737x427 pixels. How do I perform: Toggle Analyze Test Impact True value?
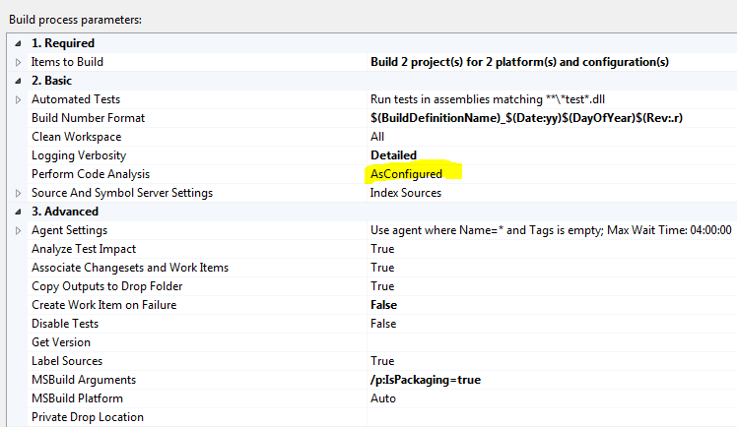click(x=382, y=249)
